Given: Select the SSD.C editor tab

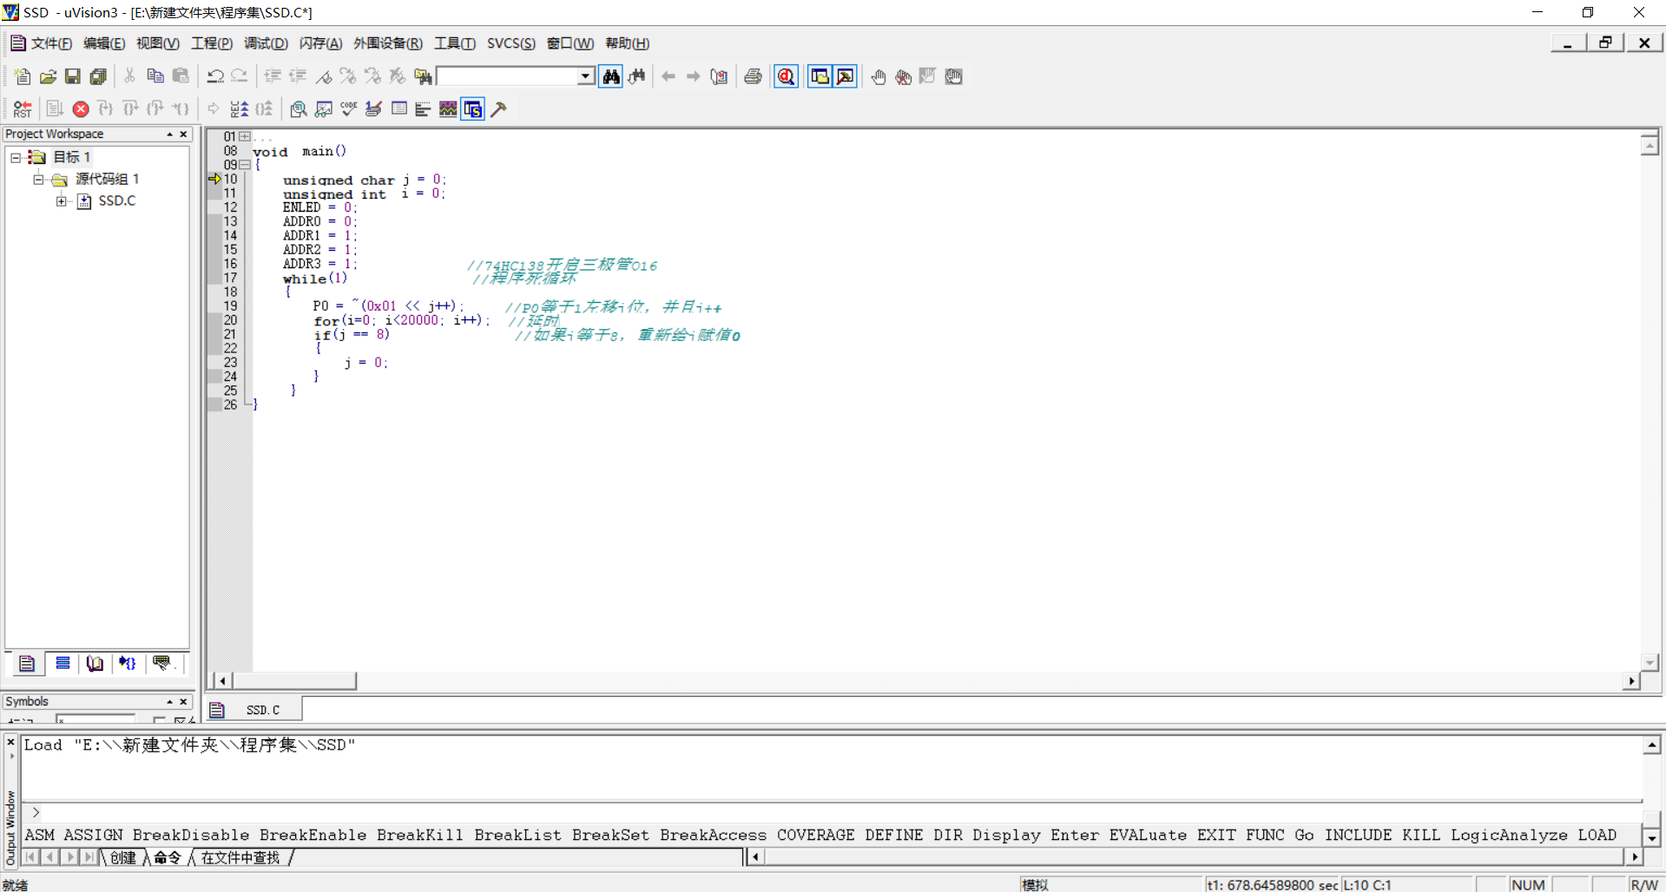Looking at the screenshot, I should pos(255,710).
